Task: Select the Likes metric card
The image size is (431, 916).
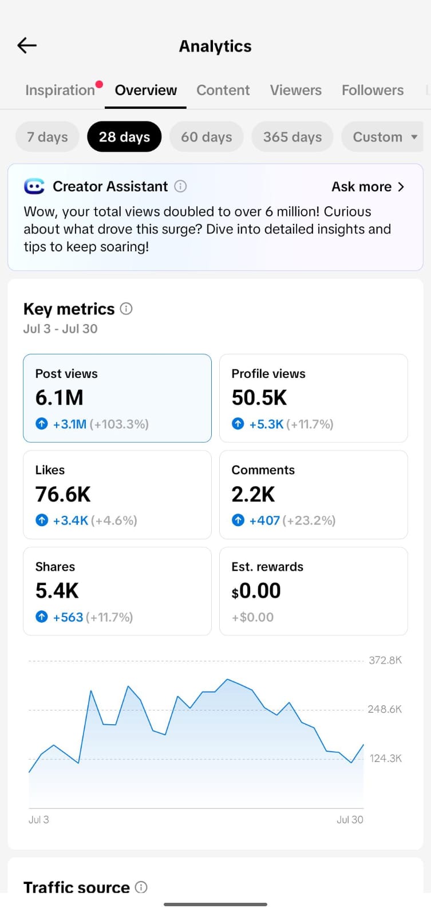Action: (117, 495)
